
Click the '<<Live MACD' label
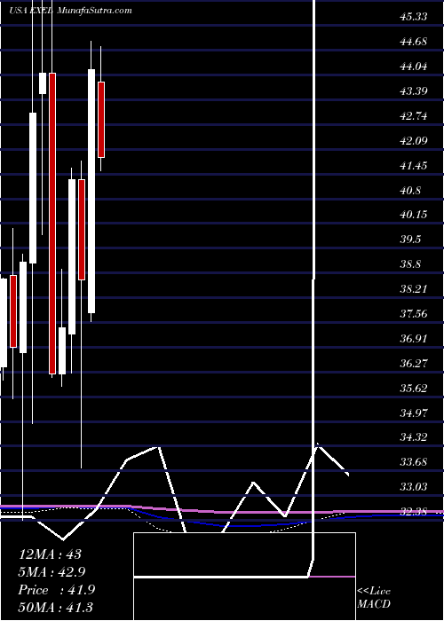pos(374,598)
